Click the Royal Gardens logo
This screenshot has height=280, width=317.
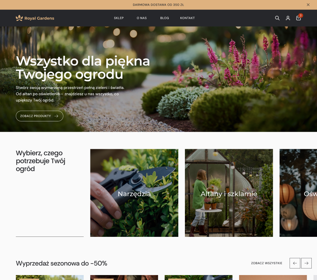(35, 18)
